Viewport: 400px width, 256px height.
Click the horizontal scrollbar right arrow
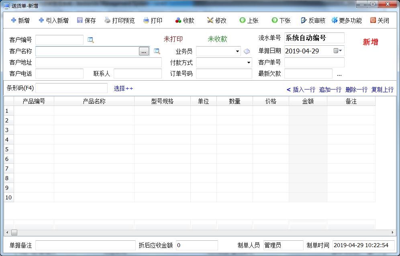pyautogui.click(x=393, y=232)
